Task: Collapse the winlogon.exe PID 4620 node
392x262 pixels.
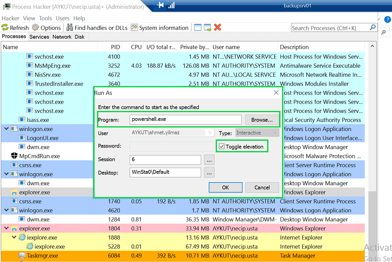Action: tap(6, 210)
